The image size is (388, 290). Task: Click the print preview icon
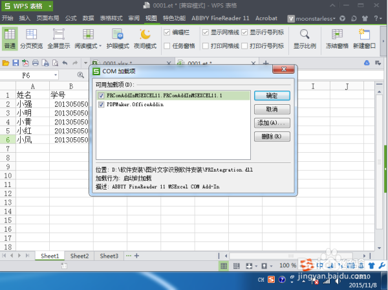[x=55, y=63]
